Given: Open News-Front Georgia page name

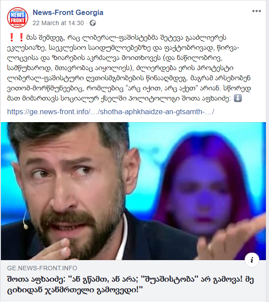Looking at the screenshot, I should (68, 12).
